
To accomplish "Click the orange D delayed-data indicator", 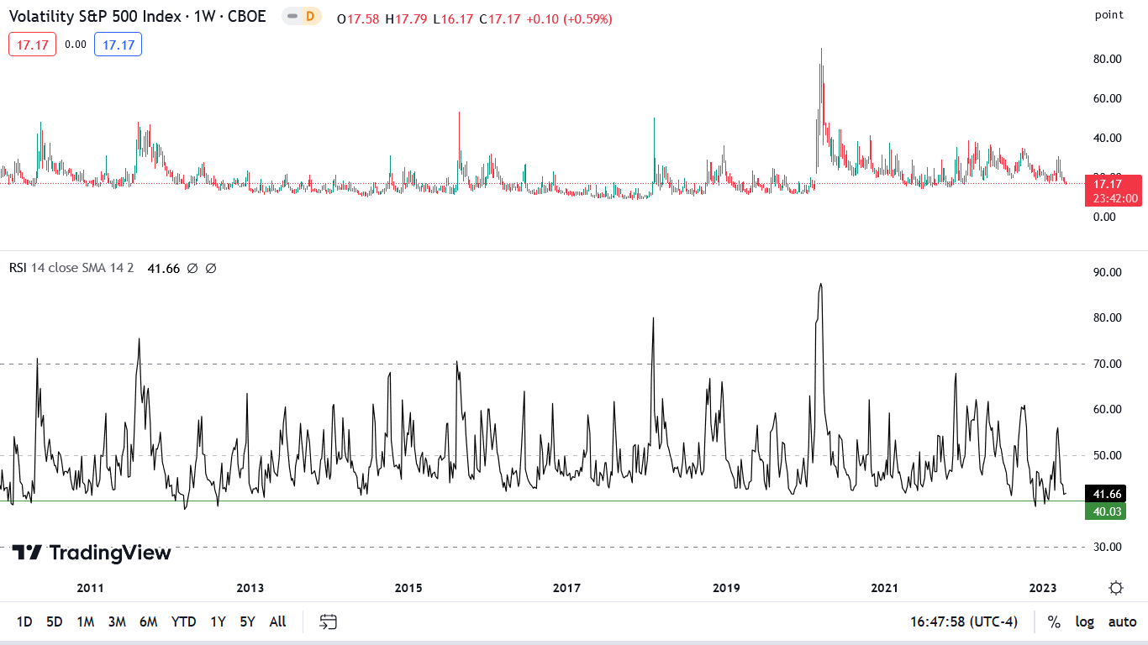I will (310, 17).
